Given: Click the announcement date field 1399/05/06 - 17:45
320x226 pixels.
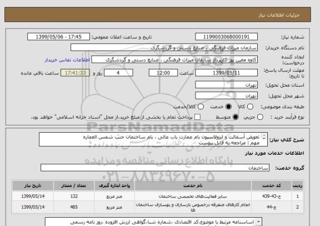Looking at the screenshot, I should 58,37.
